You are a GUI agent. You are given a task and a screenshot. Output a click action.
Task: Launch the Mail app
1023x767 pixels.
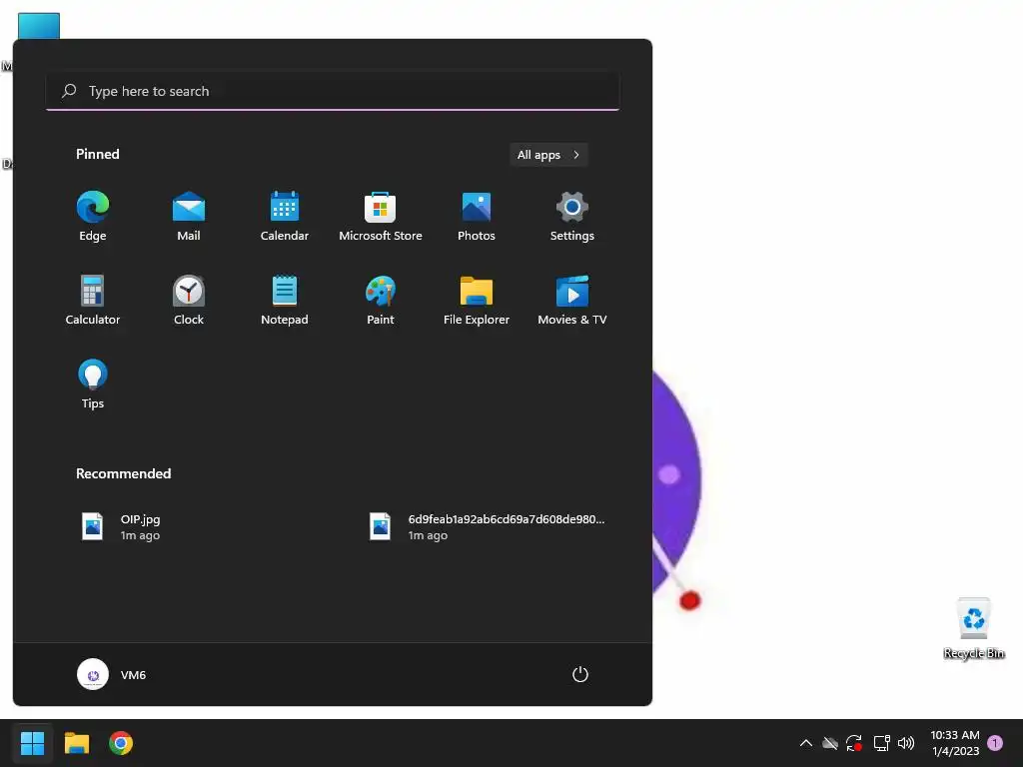[x=189, y=217]
